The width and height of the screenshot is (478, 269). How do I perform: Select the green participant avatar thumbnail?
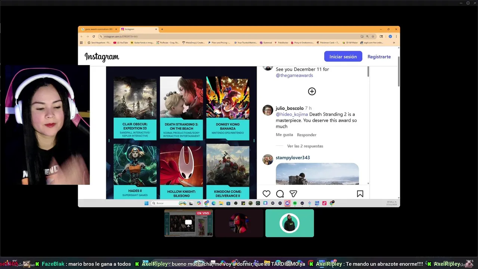(x=289, y=223)
